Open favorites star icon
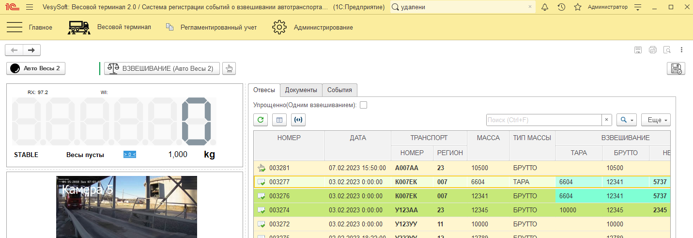The height and width of the screenshot is (238, 693). tap(577, 7)
